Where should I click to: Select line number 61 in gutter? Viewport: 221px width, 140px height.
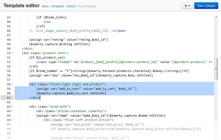tap(9, 98)
